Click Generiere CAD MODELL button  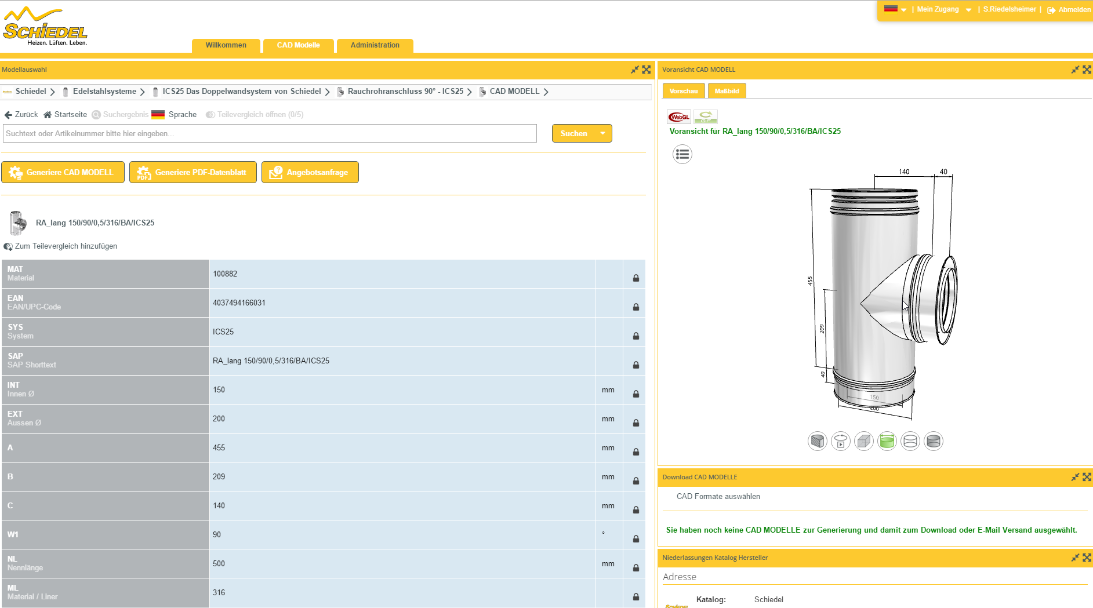(x=63, y=172)
